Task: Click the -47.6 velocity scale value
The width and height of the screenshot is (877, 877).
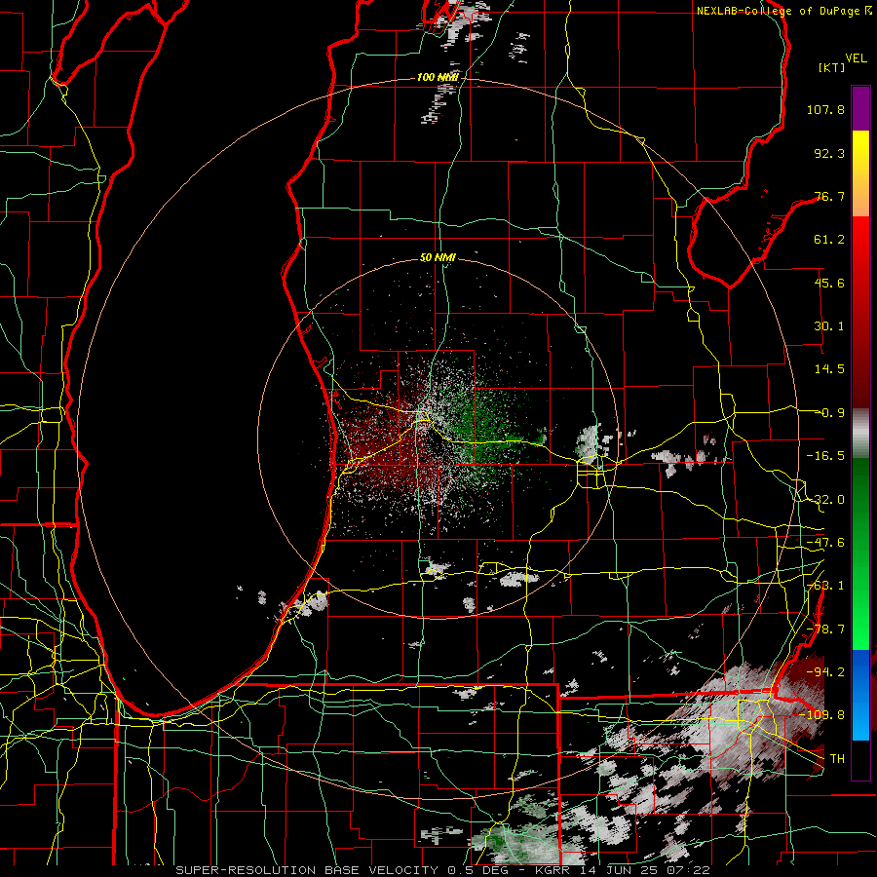Action: coord(825,543)
